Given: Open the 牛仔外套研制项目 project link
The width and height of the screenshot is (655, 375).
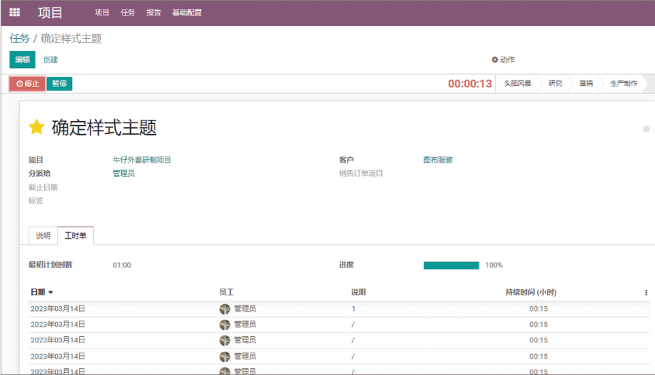Looking at the screenshot, I should pyautogui.click(x=142, y=160).
